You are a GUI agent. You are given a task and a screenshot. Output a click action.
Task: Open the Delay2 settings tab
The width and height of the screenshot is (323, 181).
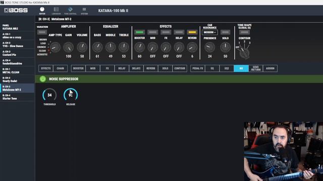tap(136, 68)
